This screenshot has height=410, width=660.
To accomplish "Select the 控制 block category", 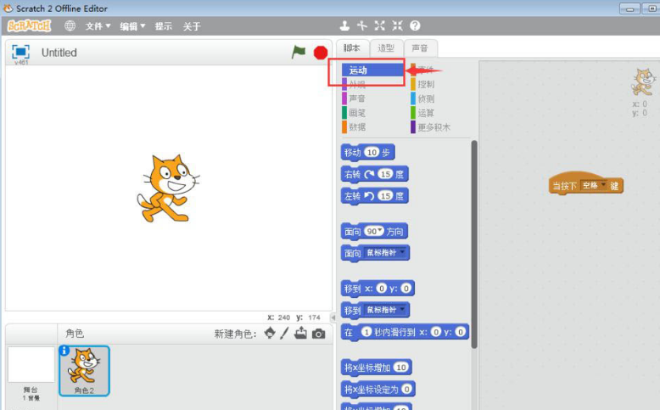I will click(422, 84).
